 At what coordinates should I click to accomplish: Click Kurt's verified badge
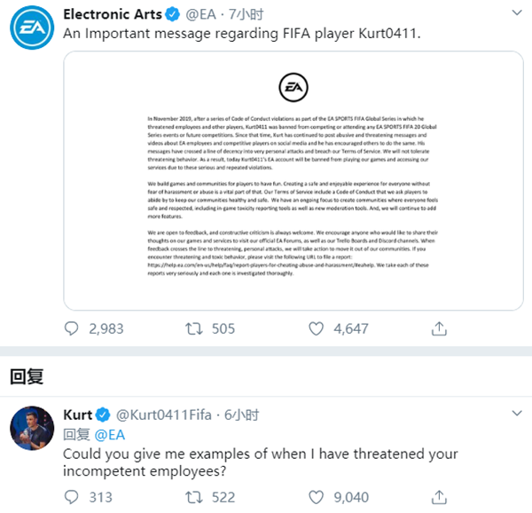(x=103, y=414)
